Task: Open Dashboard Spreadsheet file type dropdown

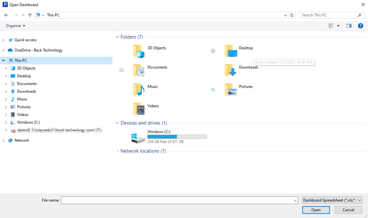Action: click(x=332, y=200)
